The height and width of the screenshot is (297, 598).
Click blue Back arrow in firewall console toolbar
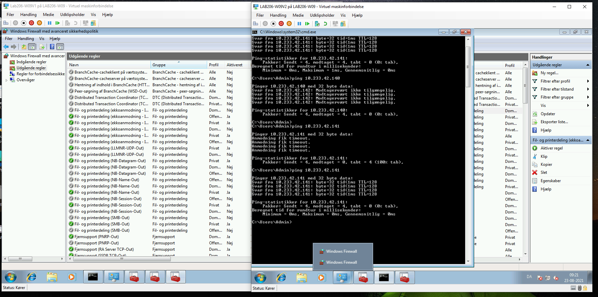(x=6, y=47)
